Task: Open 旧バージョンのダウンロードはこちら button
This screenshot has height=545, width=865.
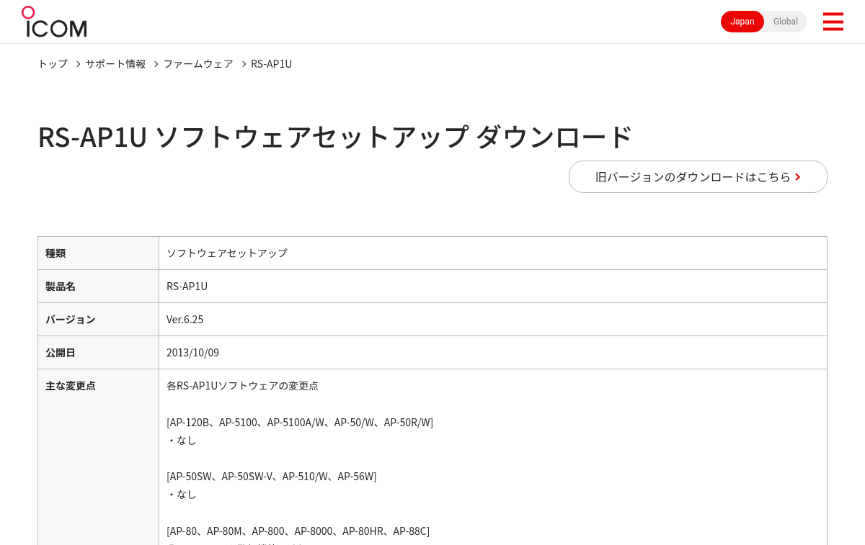Action: coord(698,176)
